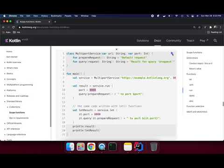Image resolution: width=224 pixels, height=168 pixels.
Task: Open the Apple menu
Action: click(x=4, y=16)
